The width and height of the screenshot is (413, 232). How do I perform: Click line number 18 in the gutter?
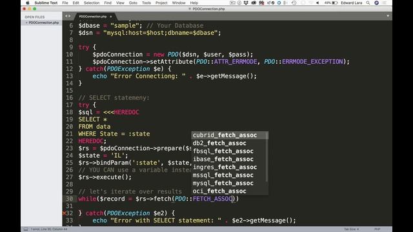pyautogui.click(x=69, y=112)
